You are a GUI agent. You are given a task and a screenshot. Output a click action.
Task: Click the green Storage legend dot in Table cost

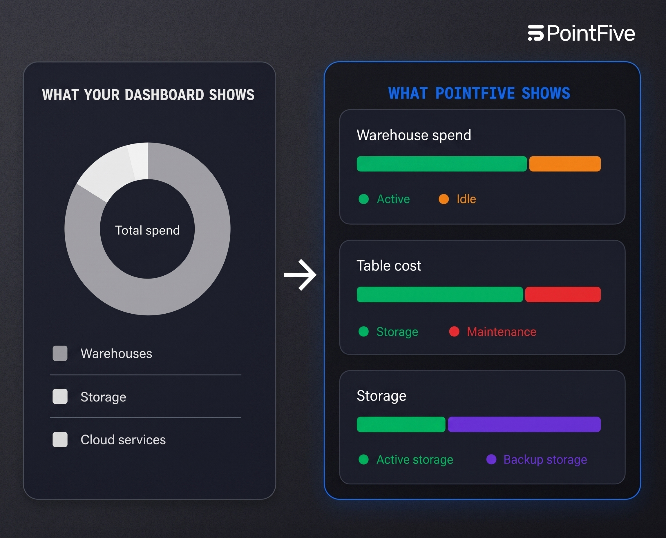pyautogui.click(x=363, y=332)
